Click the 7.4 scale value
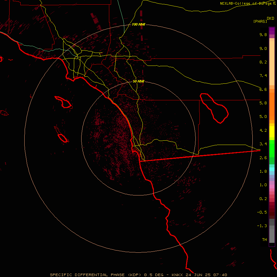This screenshot has height=277, width=277. [x=263, y=76]
